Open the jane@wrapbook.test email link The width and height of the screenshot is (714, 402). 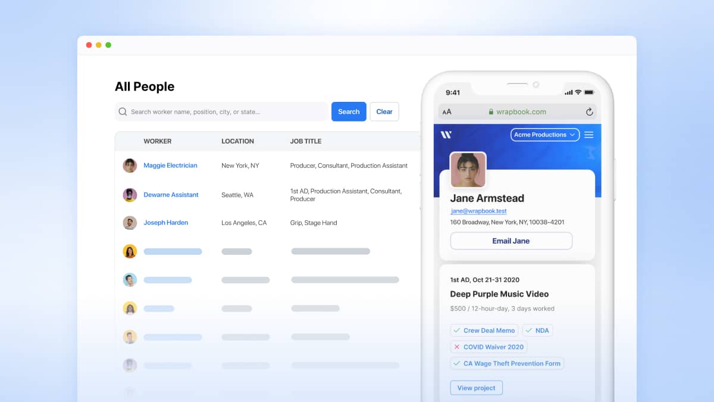478,211
